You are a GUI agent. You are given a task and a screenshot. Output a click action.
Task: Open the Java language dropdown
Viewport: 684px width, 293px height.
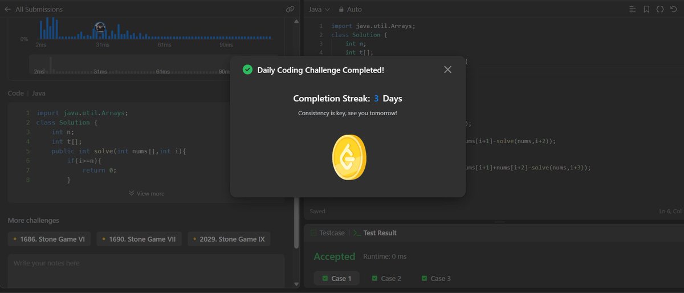319,9
